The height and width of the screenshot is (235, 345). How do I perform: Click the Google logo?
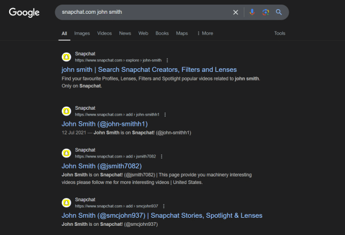[24, 13]
